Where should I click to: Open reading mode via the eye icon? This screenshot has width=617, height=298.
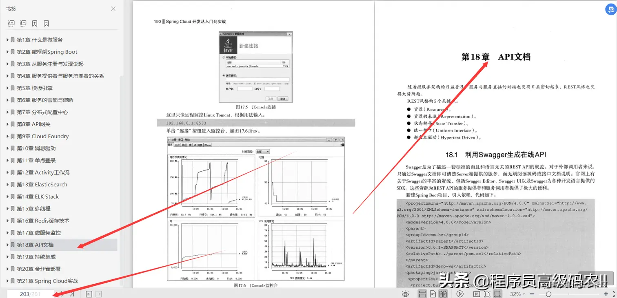click(x=406, y=294)
